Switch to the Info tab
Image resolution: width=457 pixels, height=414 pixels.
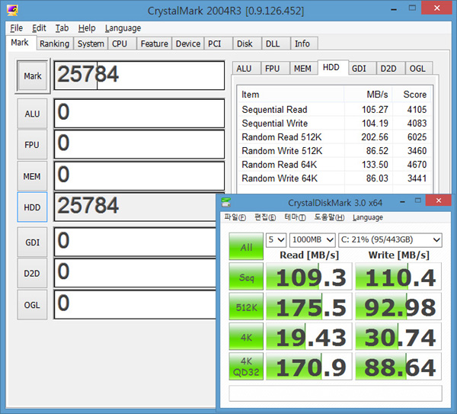coord(302,43)
